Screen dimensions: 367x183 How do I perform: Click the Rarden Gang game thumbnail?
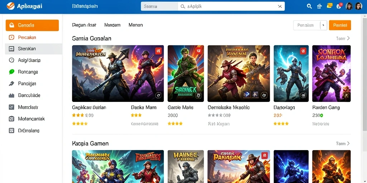(332, 74)
